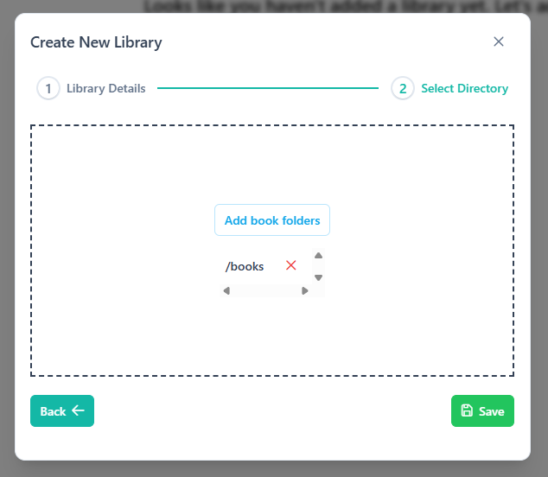Click the folder list scroll-left arrow
The height and width of the screenshot is (477, 548).
[x=226, y=290]
